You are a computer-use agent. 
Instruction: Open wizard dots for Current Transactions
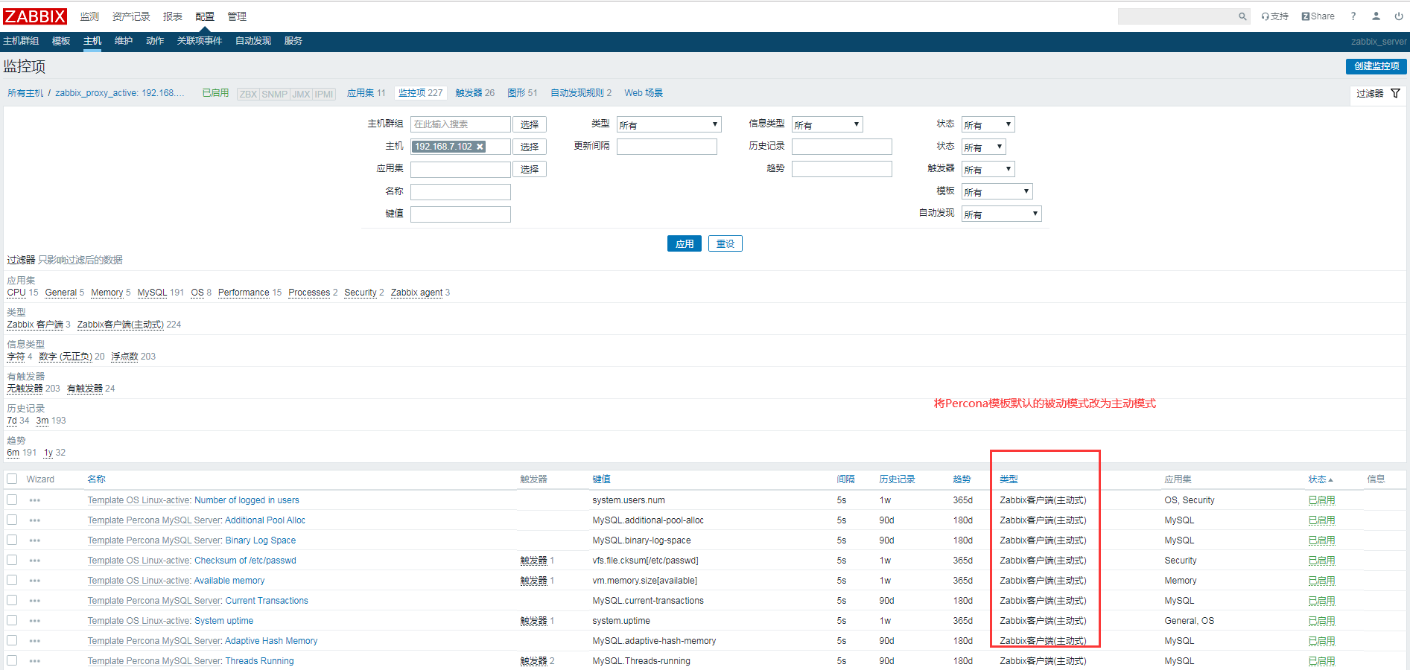[35, 601]
